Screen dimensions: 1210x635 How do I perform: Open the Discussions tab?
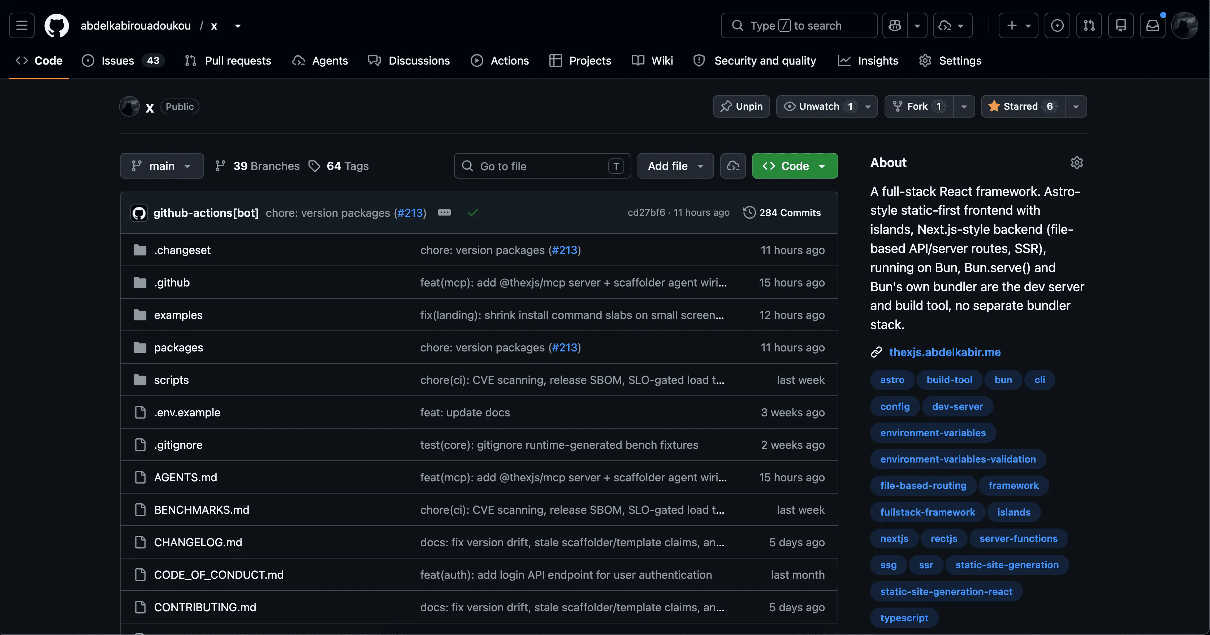pos(409,60)
